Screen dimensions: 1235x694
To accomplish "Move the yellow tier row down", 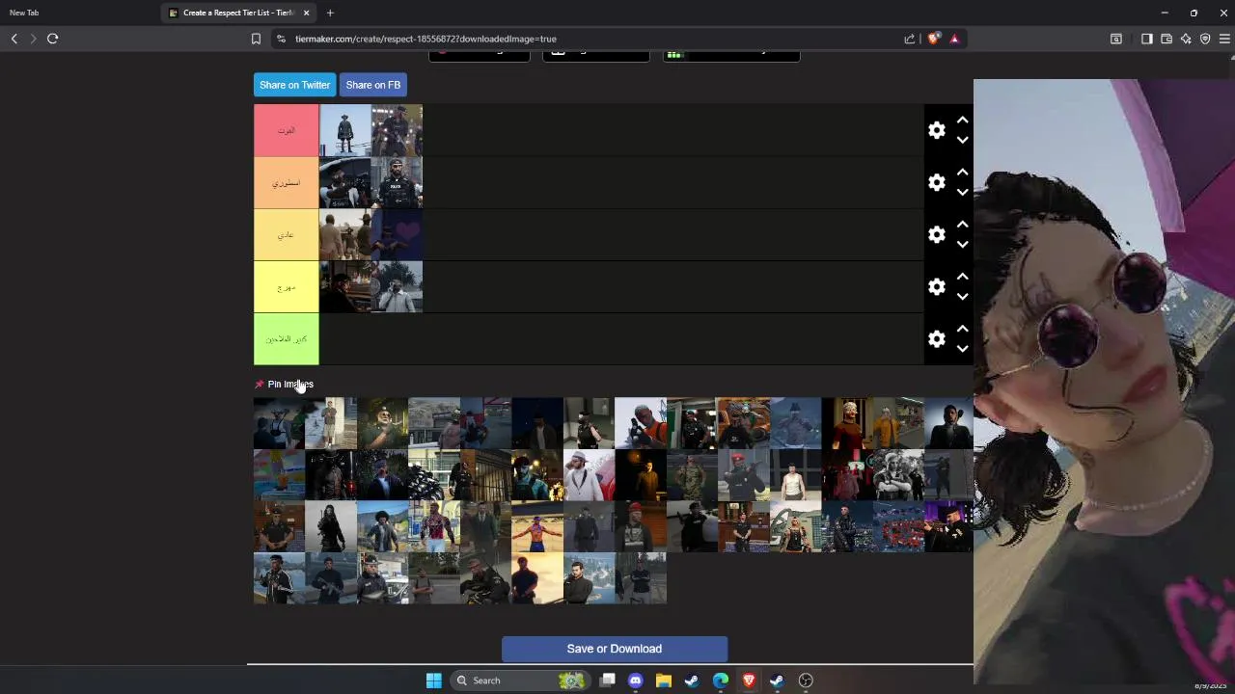I will (x=962, y=296).
